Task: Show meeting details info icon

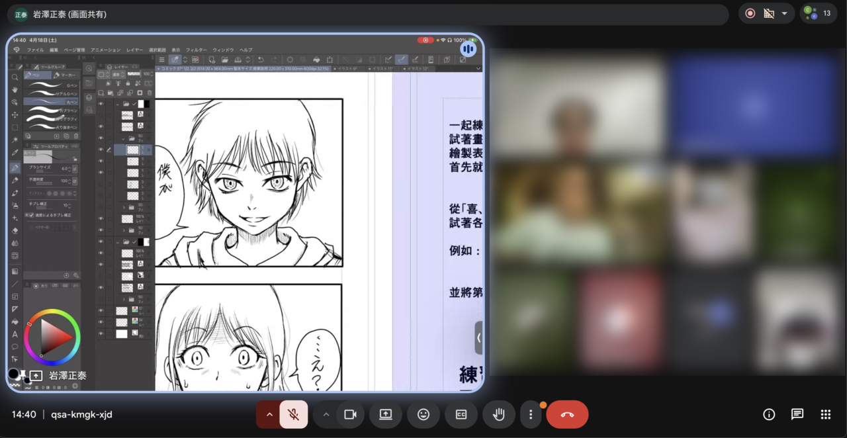Action: (769, 414)
